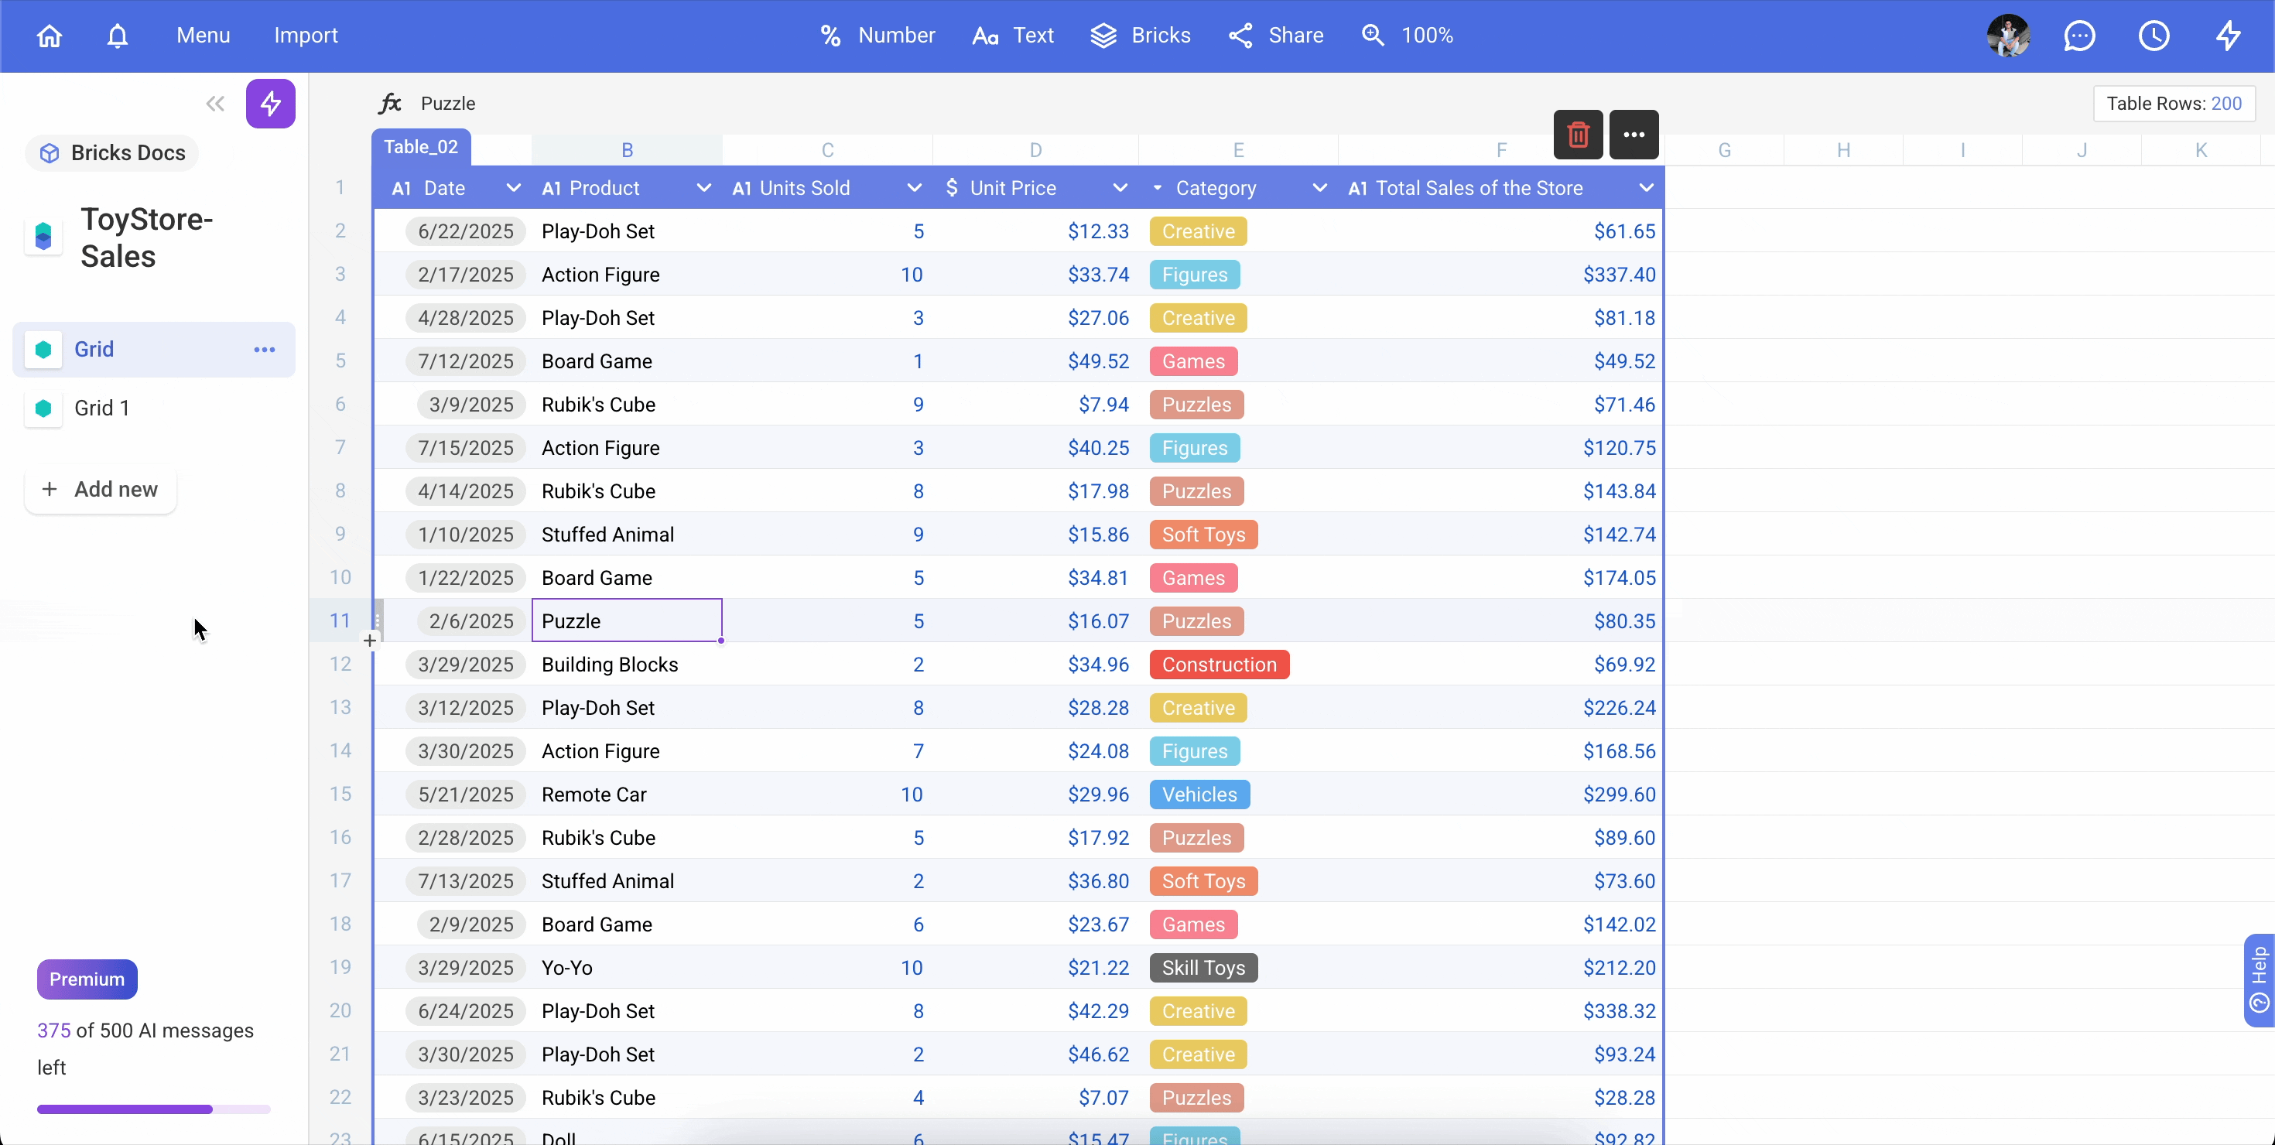Open the chat comments icon

(2079, 36)
